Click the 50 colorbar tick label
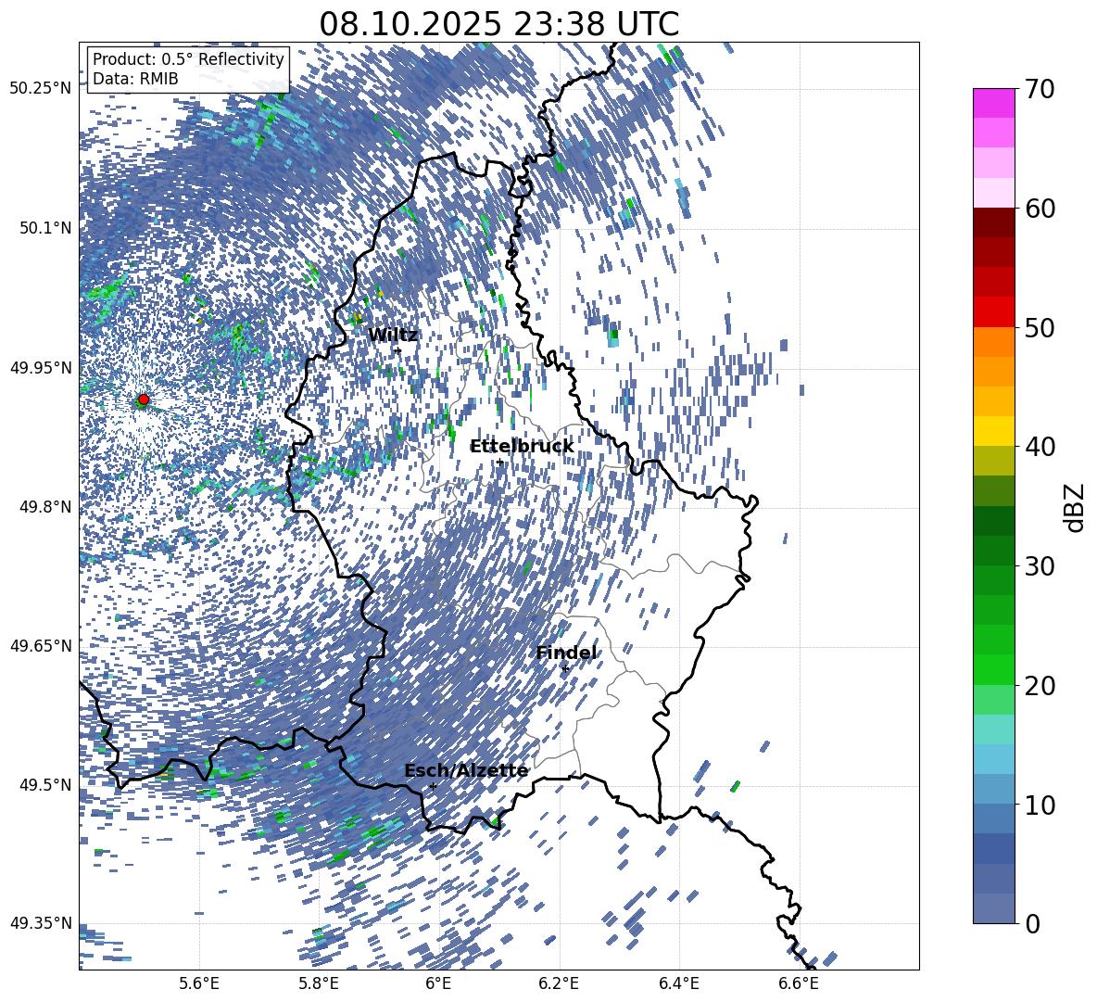1097x1002 pixels. coord(1040,327)
